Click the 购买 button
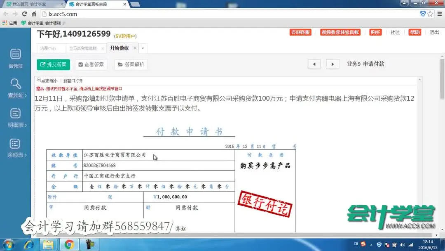The width and height of the screenshot is (445, 251). 375,32
